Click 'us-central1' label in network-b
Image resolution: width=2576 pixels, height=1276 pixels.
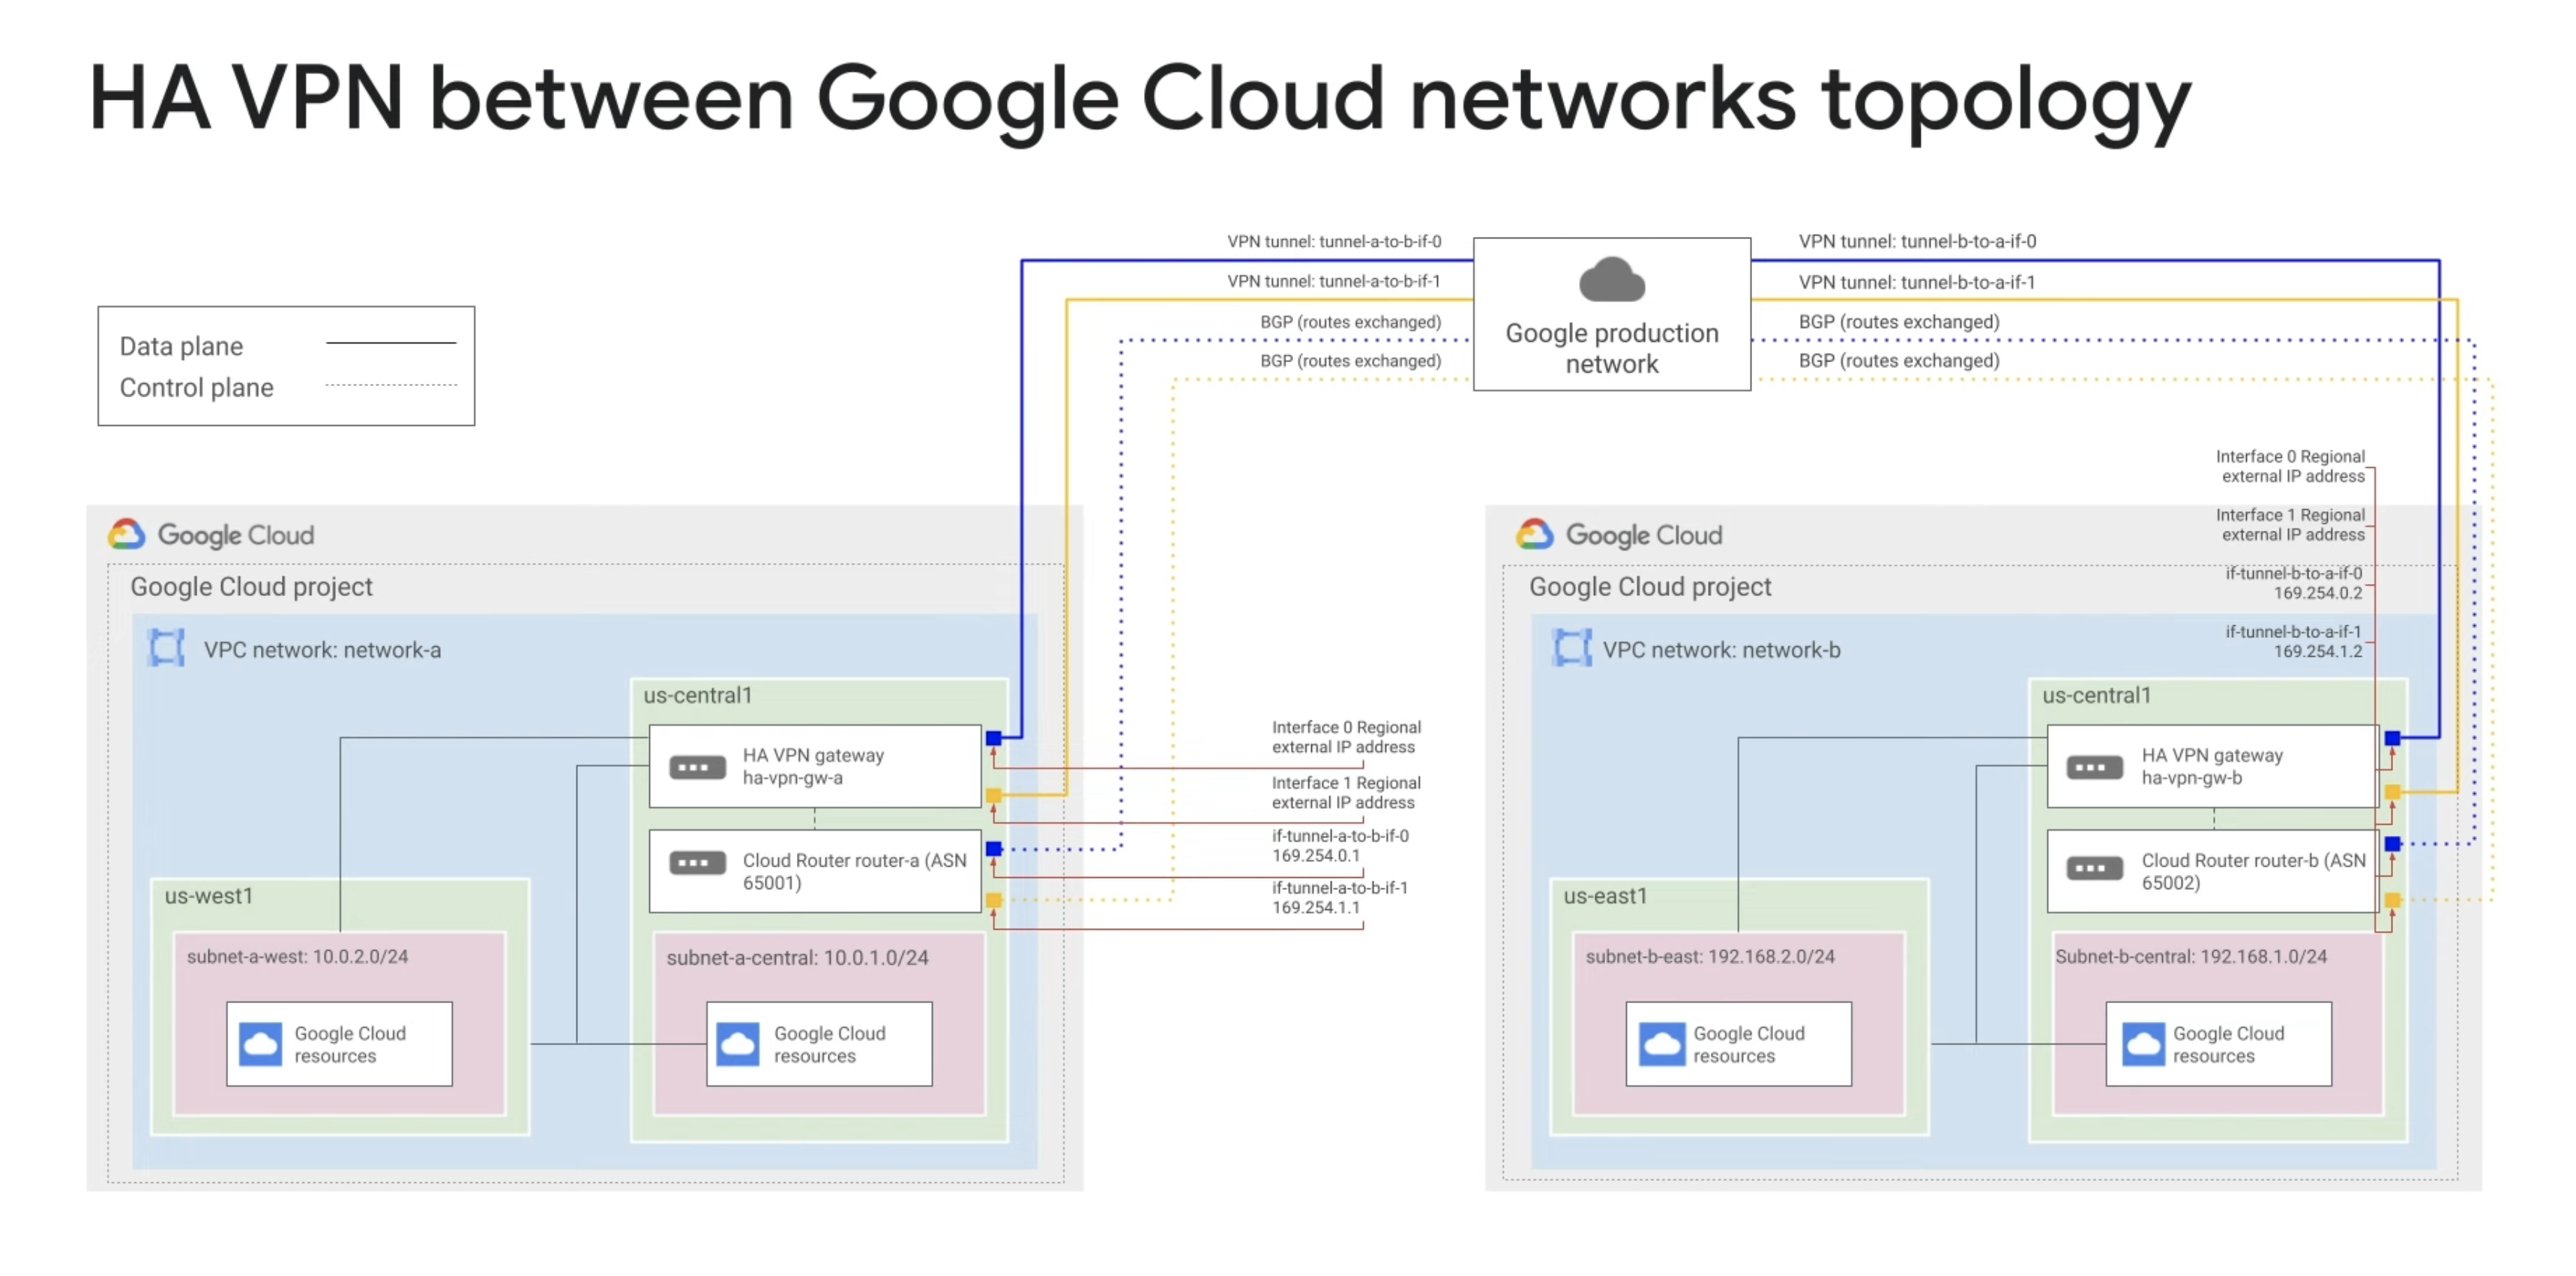pos(2096,695)
